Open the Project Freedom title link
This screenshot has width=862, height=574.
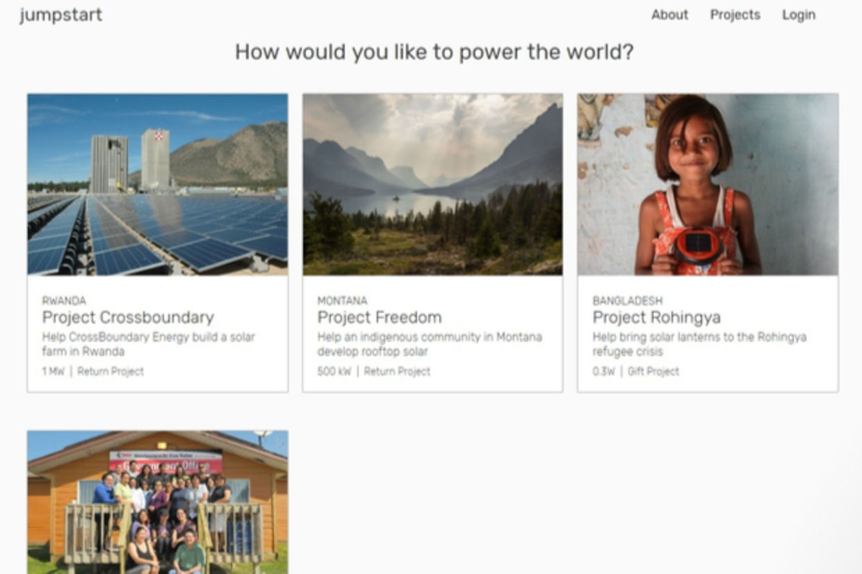(380, 318)
